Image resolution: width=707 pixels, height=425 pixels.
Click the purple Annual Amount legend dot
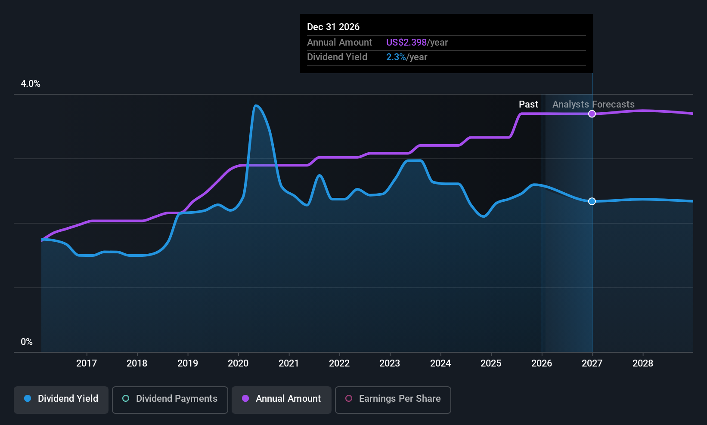point(245,398)
